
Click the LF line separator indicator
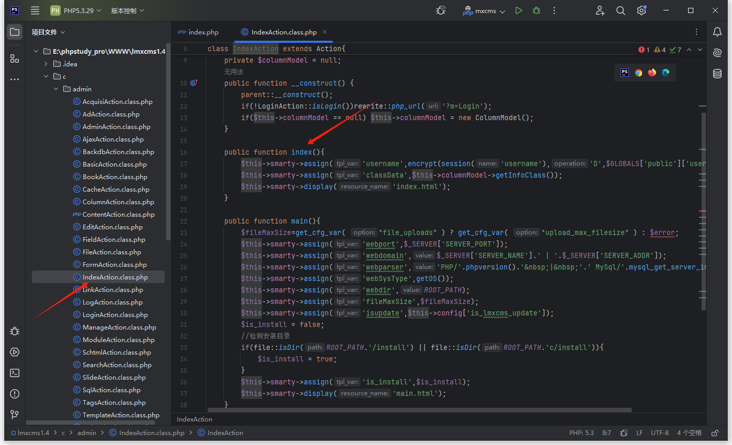tap(639, 433)
